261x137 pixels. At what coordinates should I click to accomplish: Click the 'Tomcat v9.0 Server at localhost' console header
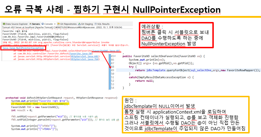[x=62, y=27]
